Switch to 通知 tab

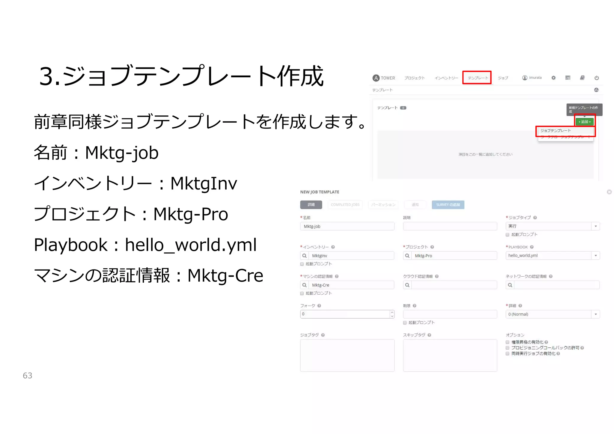point(415,205)
